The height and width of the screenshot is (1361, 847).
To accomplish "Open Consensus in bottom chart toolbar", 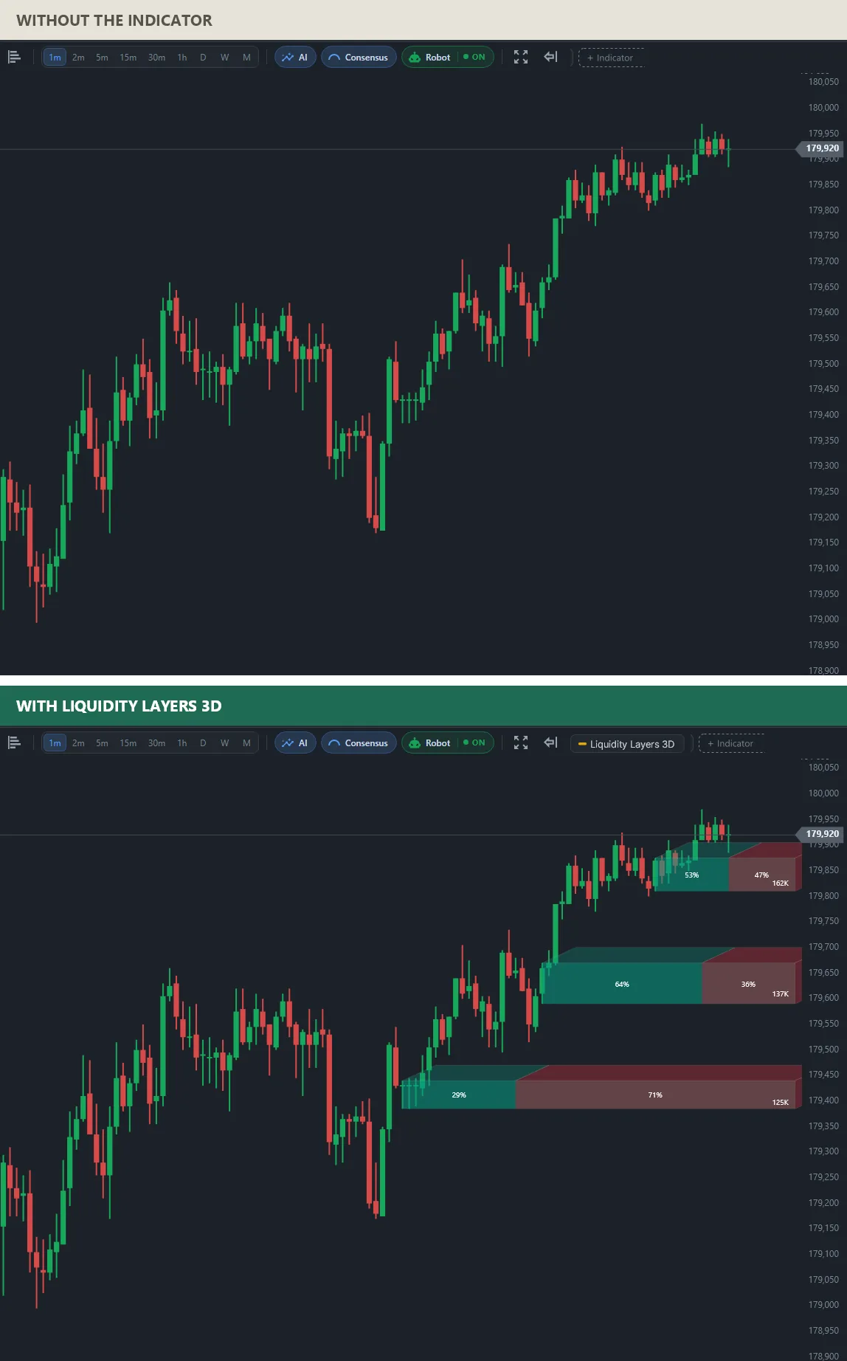I will pos(359,742).
